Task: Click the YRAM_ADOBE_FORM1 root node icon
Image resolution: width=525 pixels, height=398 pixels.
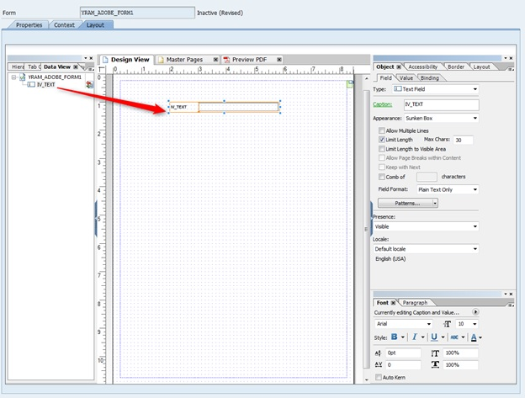Action: coord(23,77)
